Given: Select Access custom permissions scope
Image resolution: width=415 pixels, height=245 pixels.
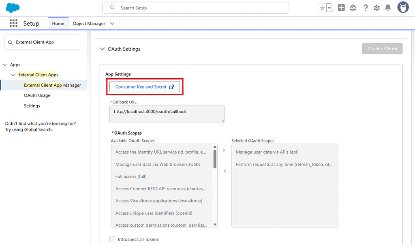Looking at the screenshot, I should click(161, 225).
